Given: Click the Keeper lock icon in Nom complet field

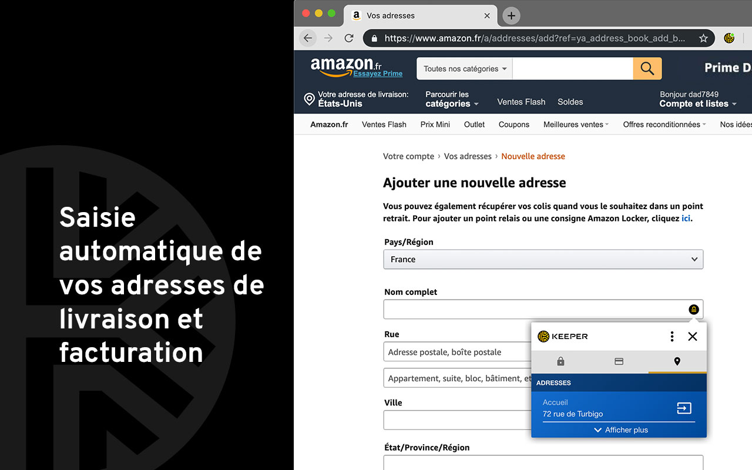Looking at the screenshot, I should tap(694, 310).
